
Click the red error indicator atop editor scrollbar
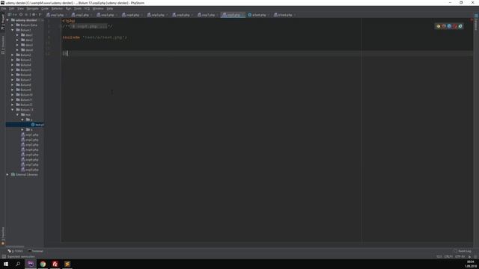coord(472,20)
